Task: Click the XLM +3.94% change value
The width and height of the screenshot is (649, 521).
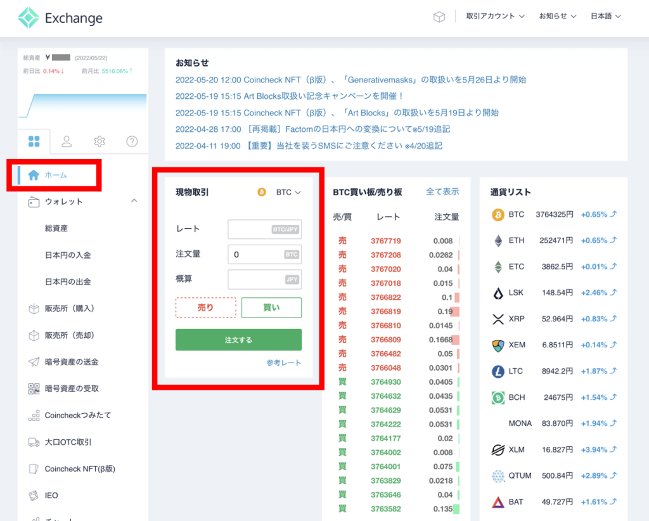Action: click(594, 450)
